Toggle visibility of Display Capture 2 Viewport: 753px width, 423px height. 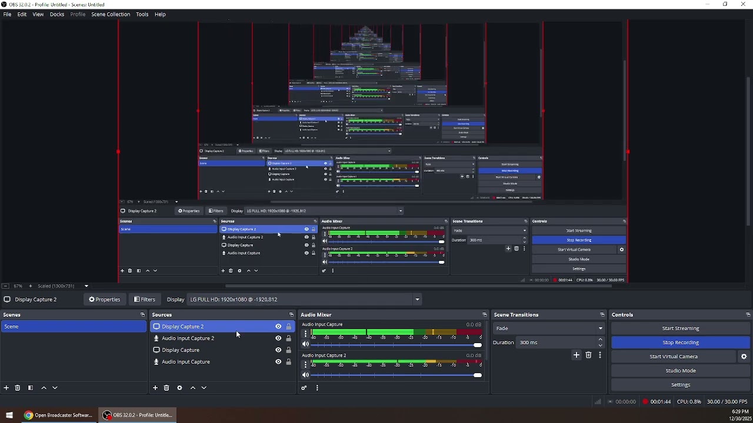(278, 327)
